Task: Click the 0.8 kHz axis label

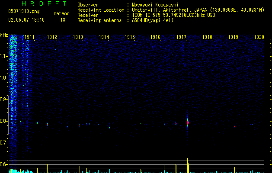Action: click(x=4, y=121)
